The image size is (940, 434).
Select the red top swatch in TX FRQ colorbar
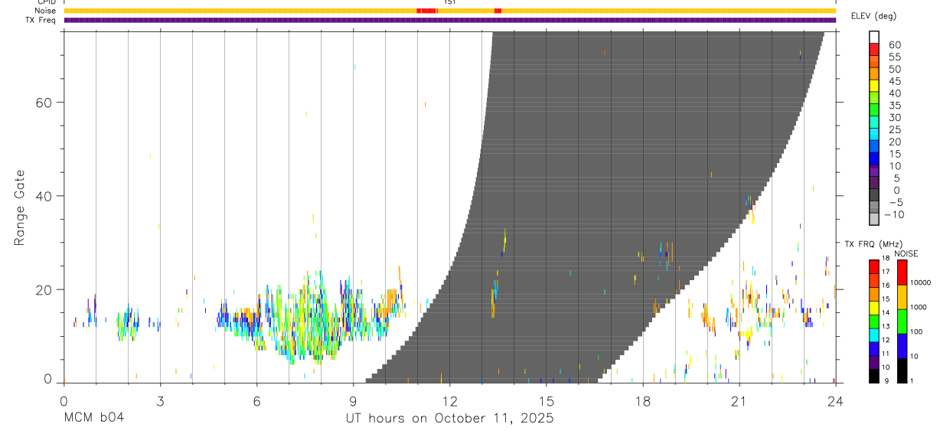click(874, 267)
